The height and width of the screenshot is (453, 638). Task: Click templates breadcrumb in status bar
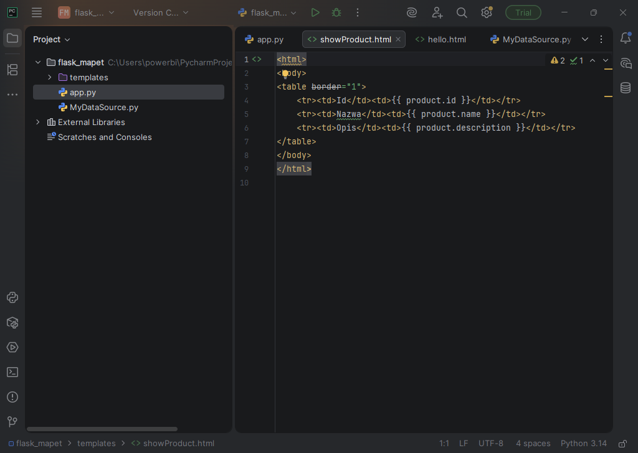tap(97, 443)
